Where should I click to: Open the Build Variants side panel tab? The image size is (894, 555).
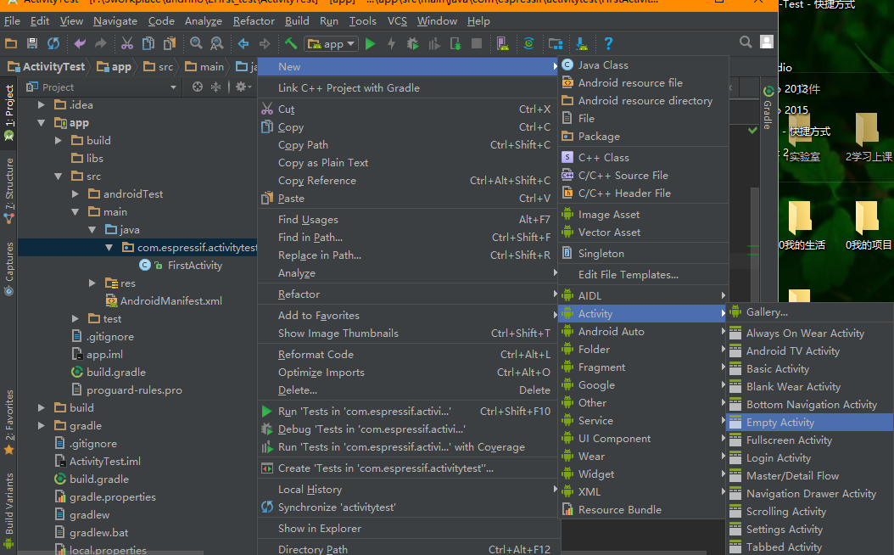9,504
